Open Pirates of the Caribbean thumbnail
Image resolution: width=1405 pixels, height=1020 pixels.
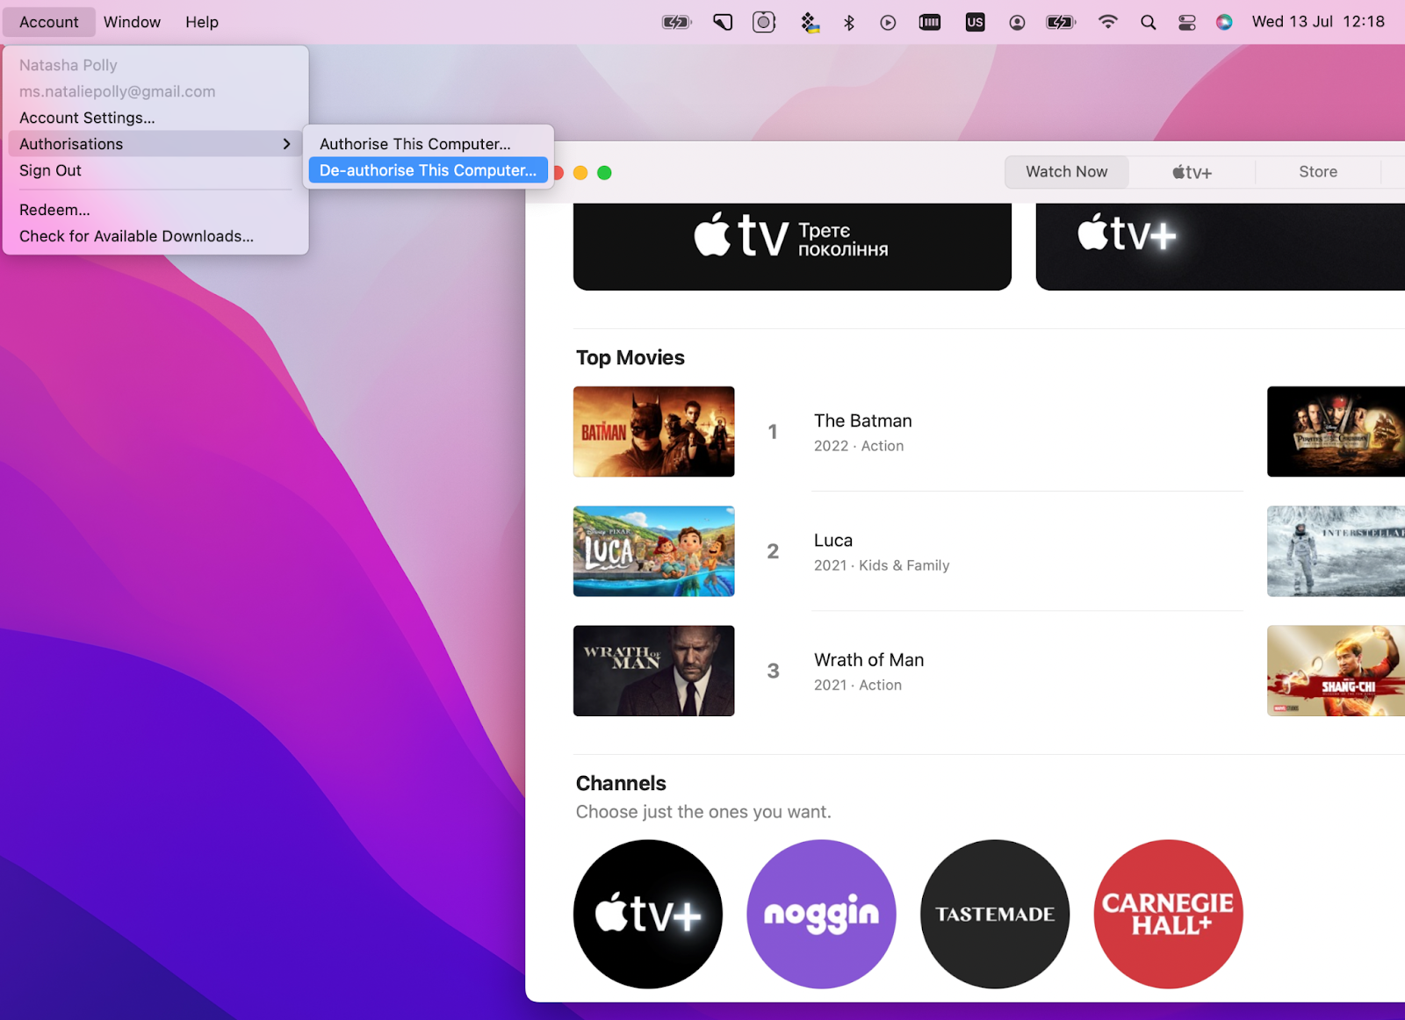(1336, 432)
